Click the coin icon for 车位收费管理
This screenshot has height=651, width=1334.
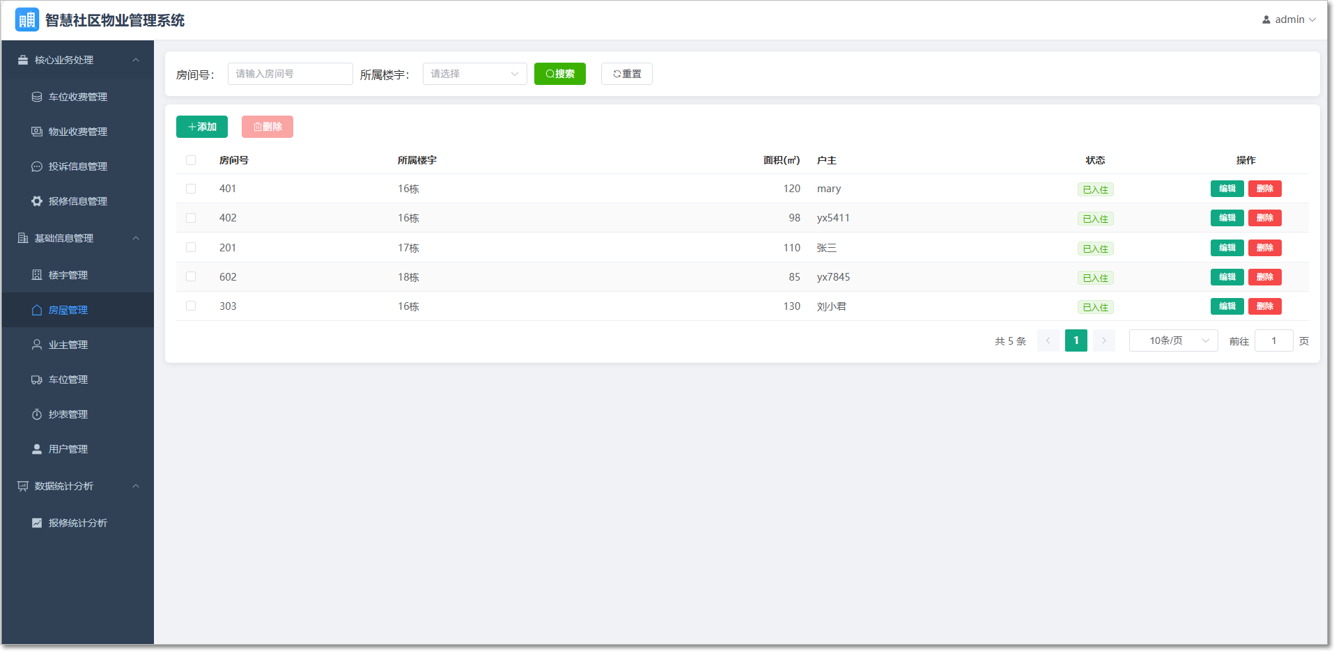tap(37, 97)
